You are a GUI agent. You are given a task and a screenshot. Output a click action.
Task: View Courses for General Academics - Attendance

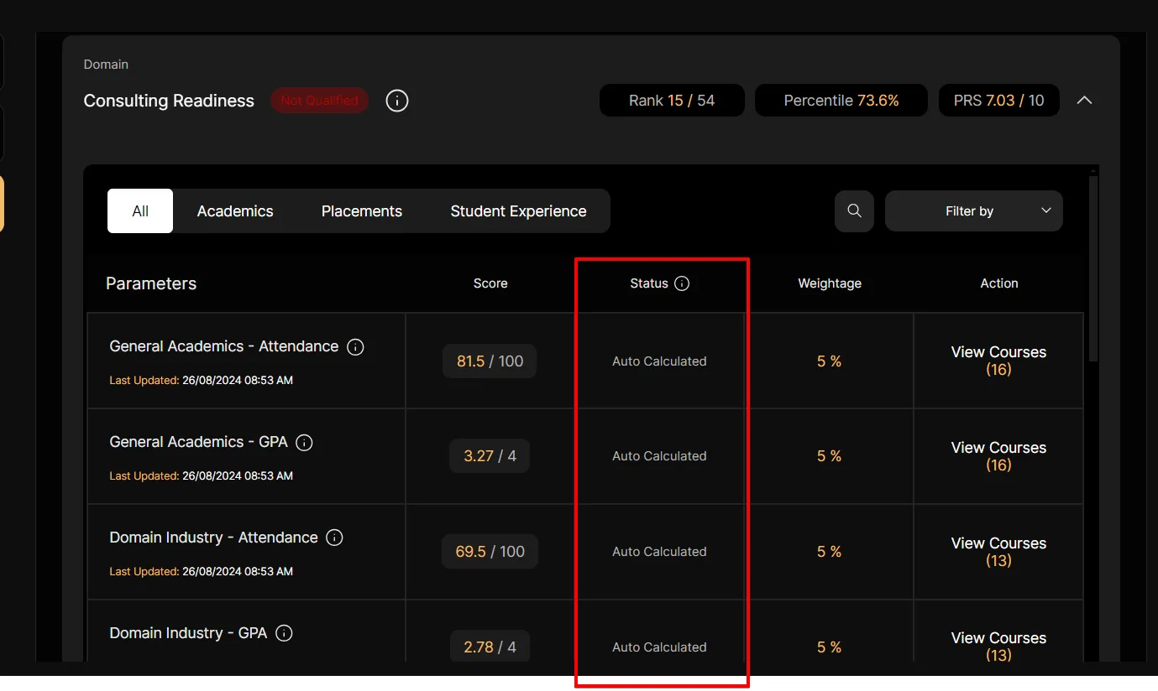coord(998,361)
